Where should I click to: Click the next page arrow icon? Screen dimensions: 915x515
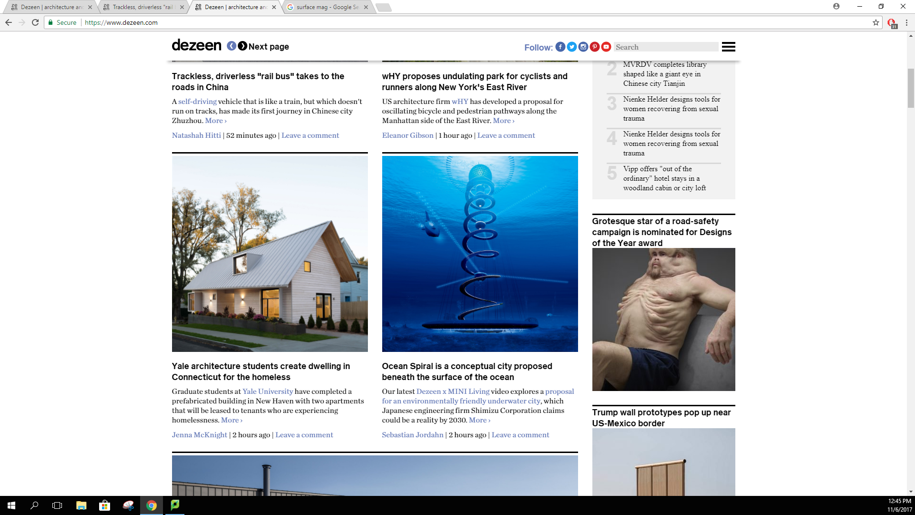click(243, 46)
